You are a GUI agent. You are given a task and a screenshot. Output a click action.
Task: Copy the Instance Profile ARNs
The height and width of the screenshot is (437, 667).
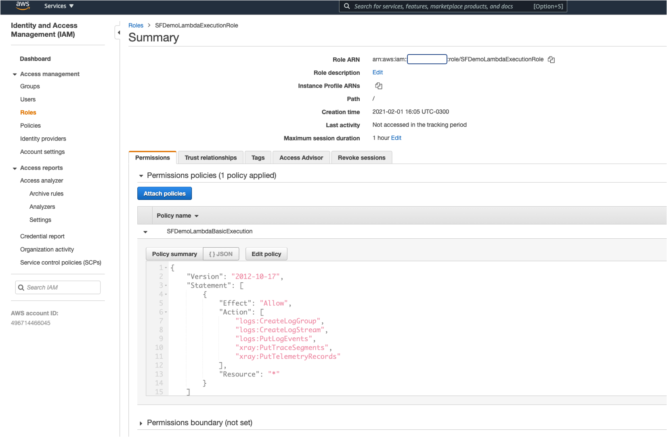click(378, 86)
